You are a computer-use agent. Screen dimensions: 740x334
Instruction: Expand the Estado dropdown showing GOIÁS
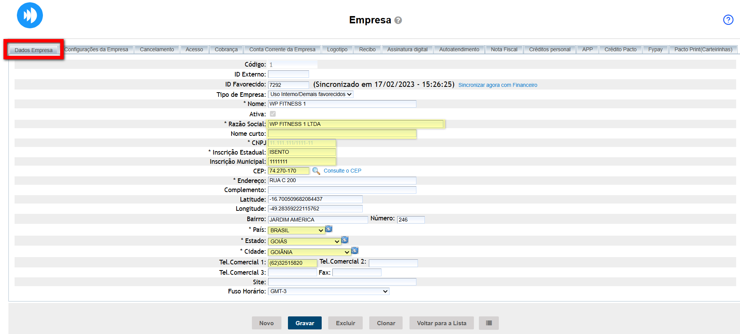pyautogui.click(x=304, y=241)
